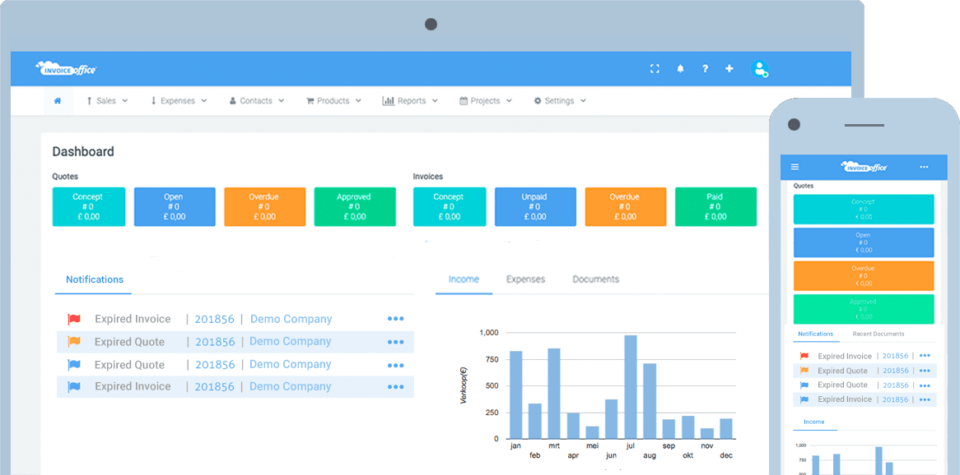Screen dimensions: 960x475
Task: Switch to the Notifications tab on laptop
Action: pos(95,279)
